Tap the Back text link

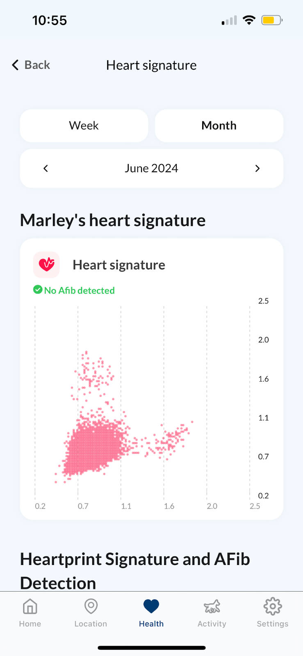click(x=37, y=65)
